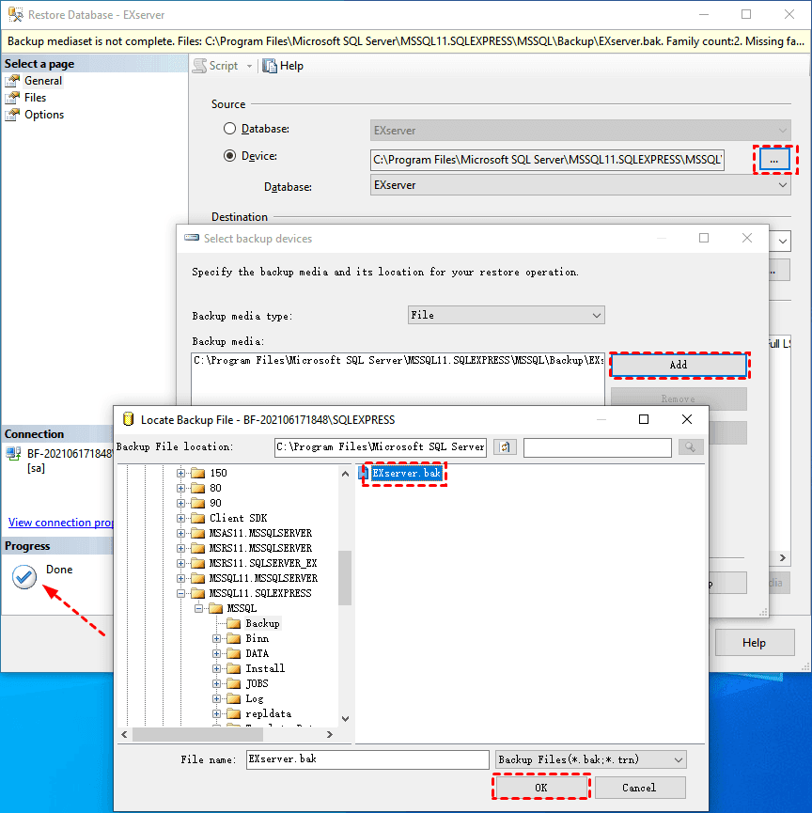The image size is (812, 813).
Task: Click the Locate Backup File title icon
Action: [128, 419]
